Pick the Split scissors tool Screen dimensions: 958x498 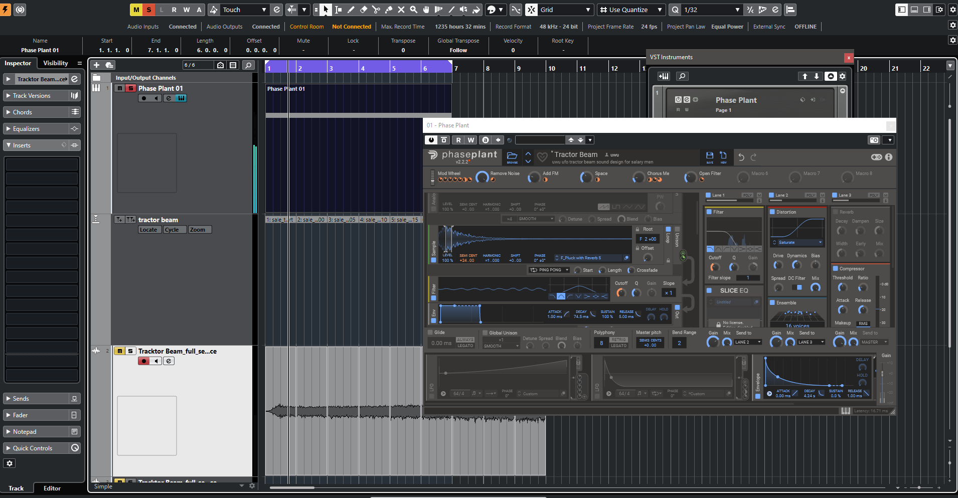pos(376,10)
